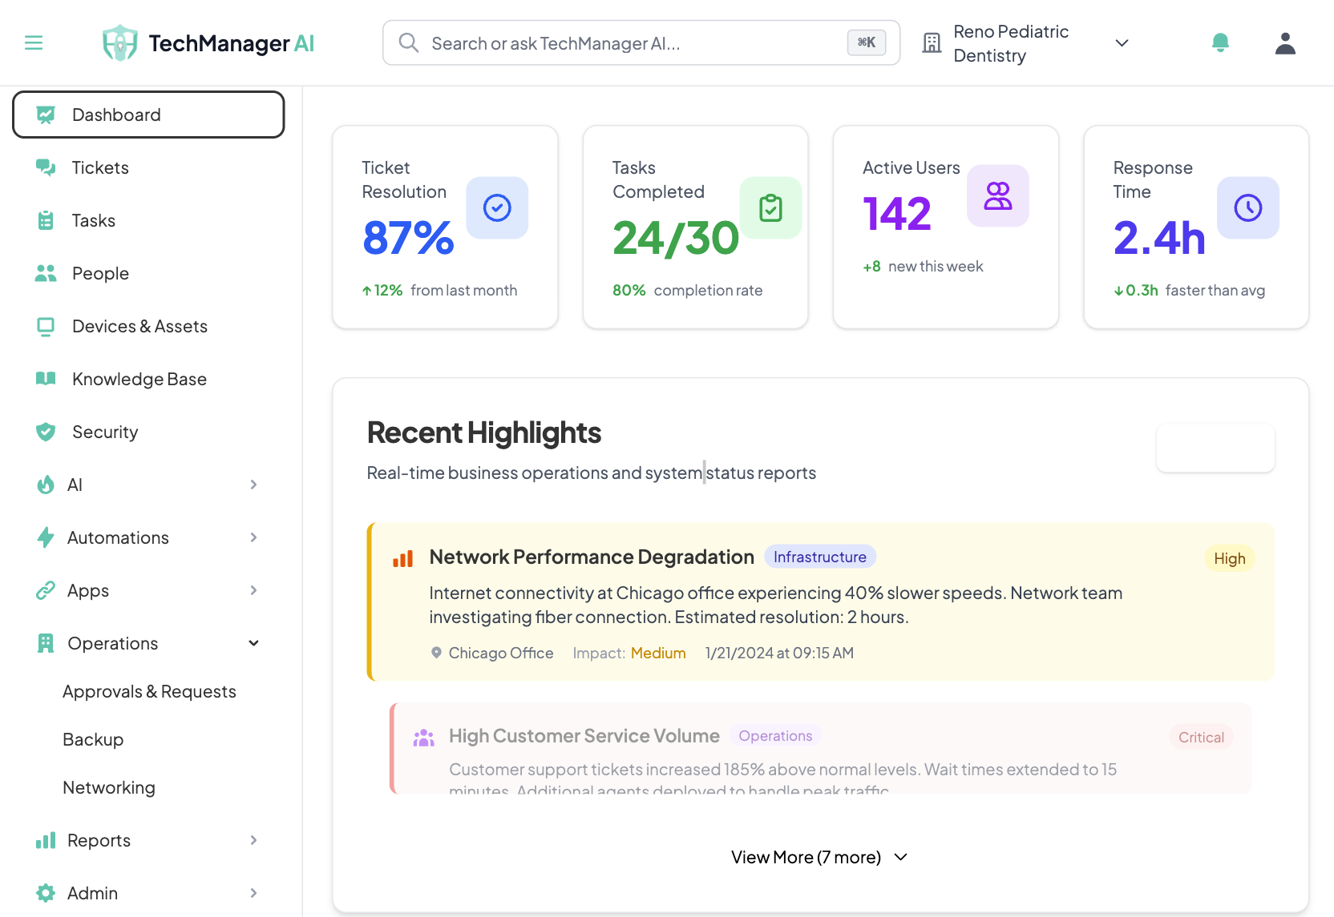This screenshot has height=917, width=1334.
Task: Select the Tasks icon in the sidebar
Action: coord(46,220)
